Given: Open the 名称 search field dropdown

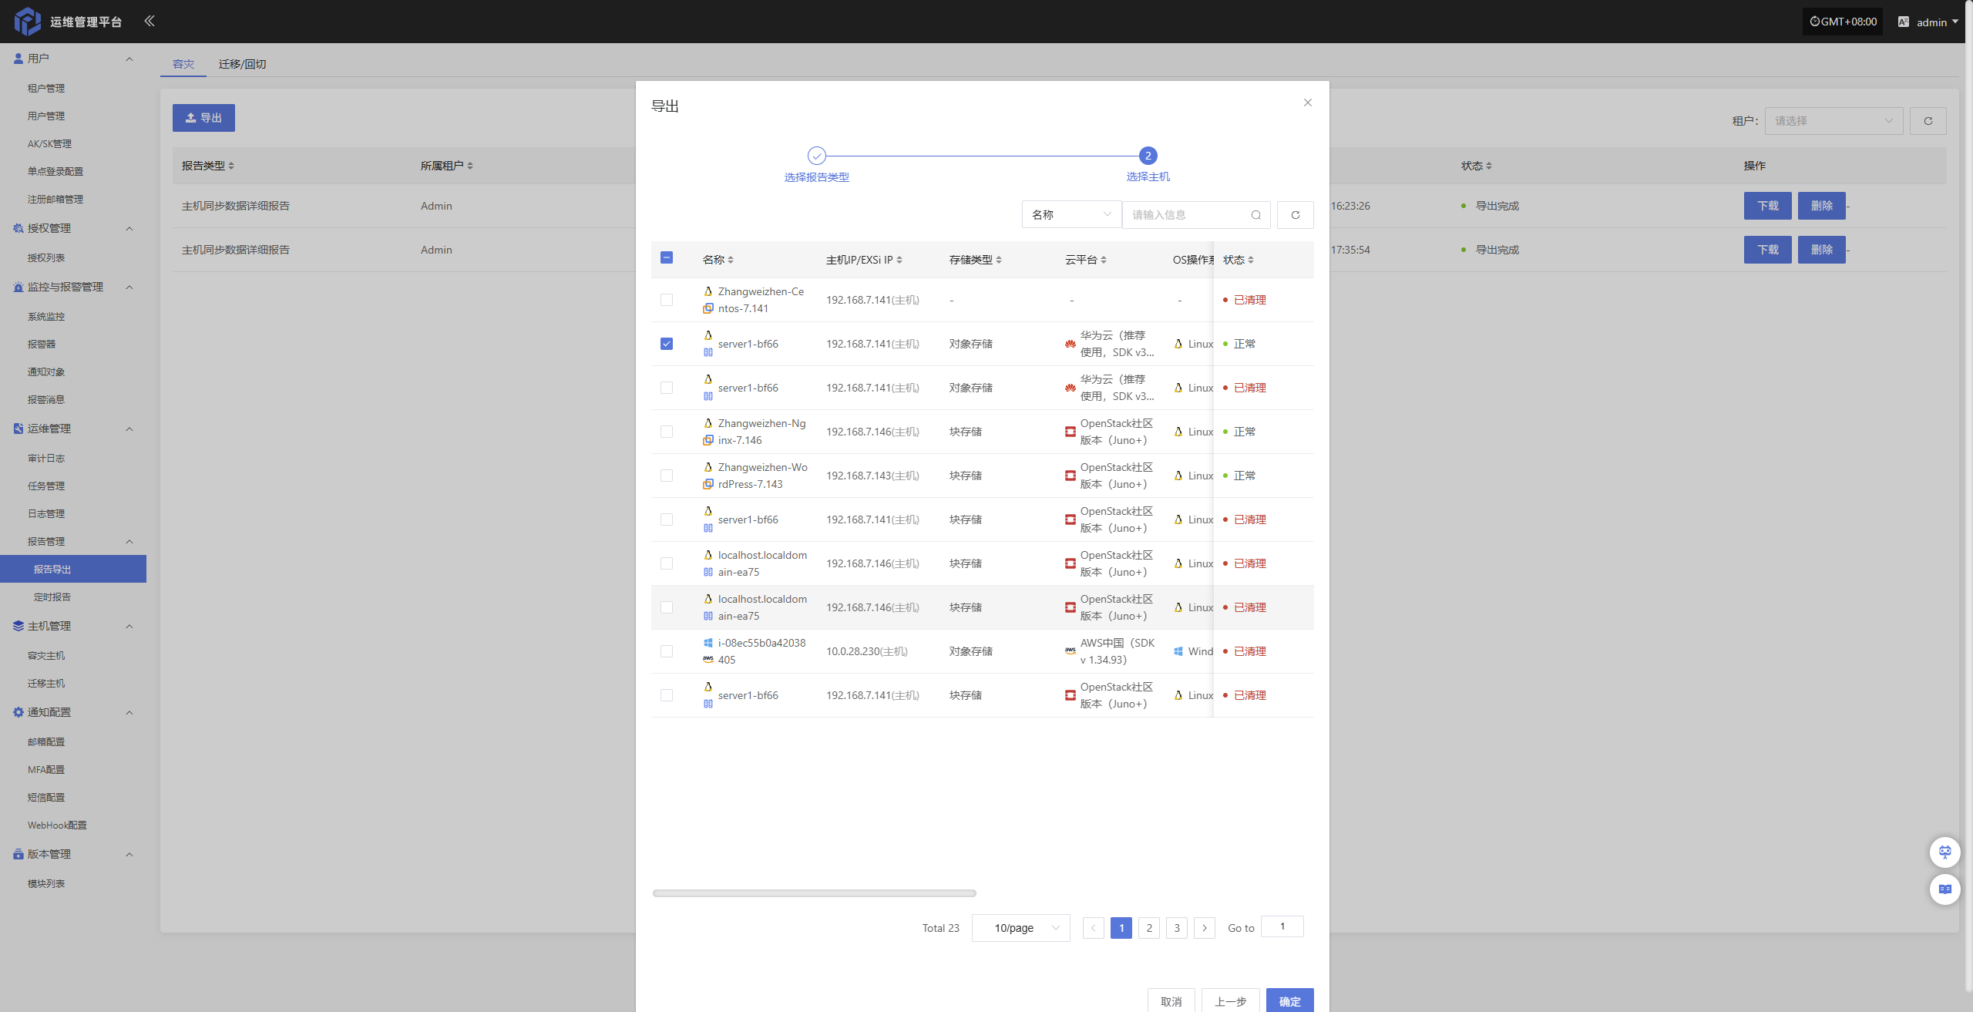Looking at the screenshot, I should tap(1071, 215).
